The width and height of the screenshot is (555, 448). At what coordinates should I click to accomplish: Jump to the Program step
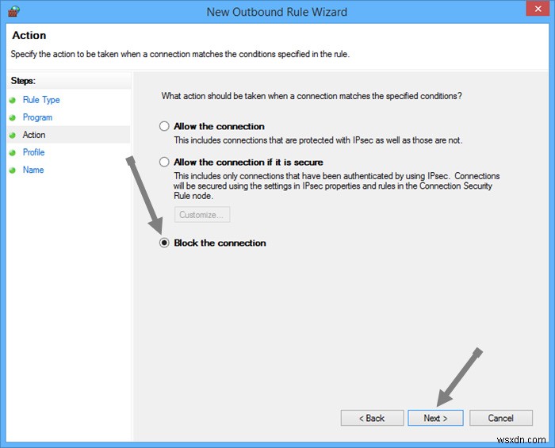coord(37,117)
